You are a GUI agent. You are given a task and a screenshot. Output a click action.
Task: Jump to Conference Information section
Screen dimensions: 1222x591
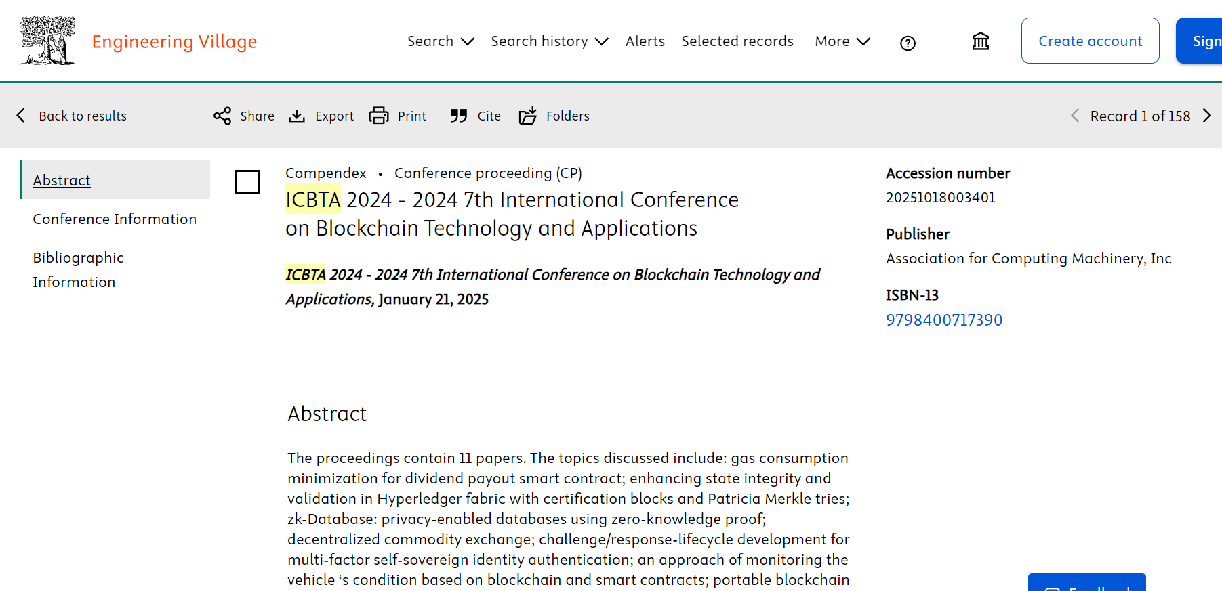pyautogui.click(x=115, y=219)
